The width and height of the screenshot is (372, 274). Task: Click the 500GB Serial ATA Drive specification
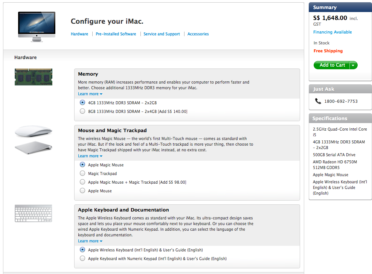click(x=334, y=155)
